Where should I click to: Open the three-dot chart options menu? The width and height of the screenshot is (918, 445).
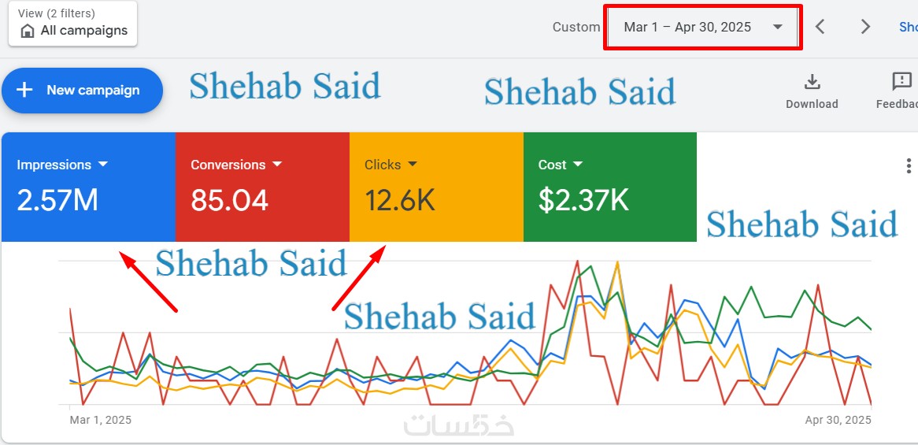(x=909, y=165)
